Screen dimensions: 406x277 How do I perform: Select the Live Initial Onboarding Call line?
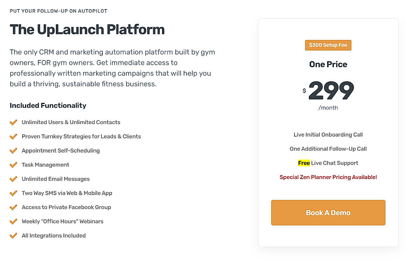(x=328, y=134)
